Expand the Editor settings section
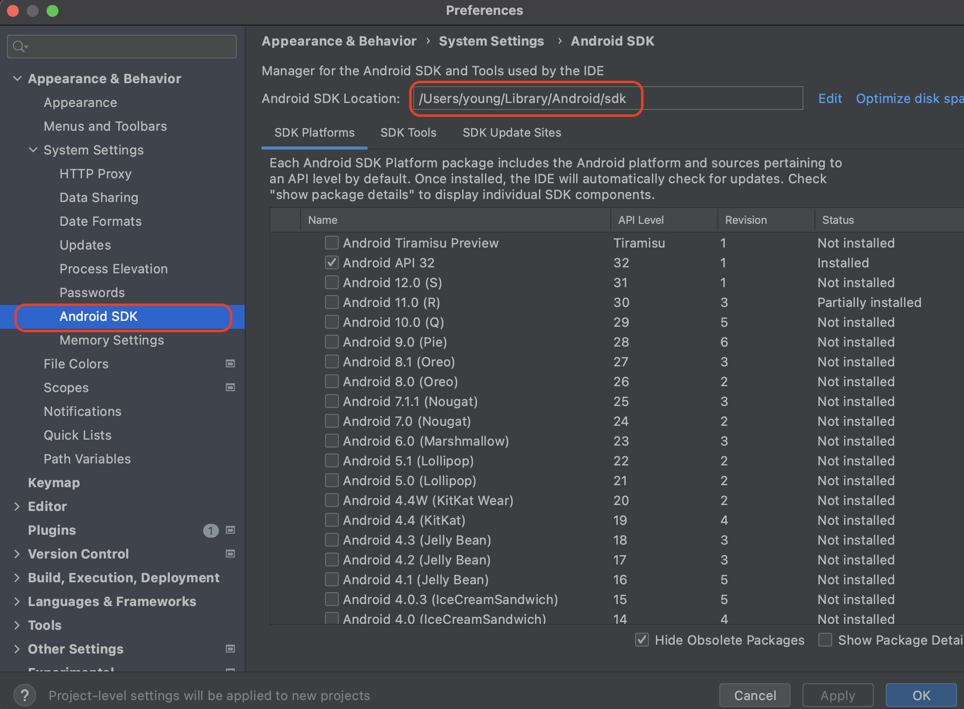Screen dimensions: 964x709 click(17, 506)
